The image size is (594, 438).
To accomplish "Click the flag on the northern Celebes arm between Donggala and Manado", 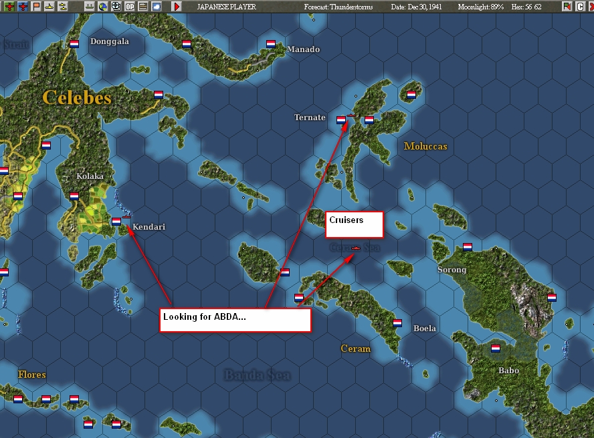I will tap(187, 44).
